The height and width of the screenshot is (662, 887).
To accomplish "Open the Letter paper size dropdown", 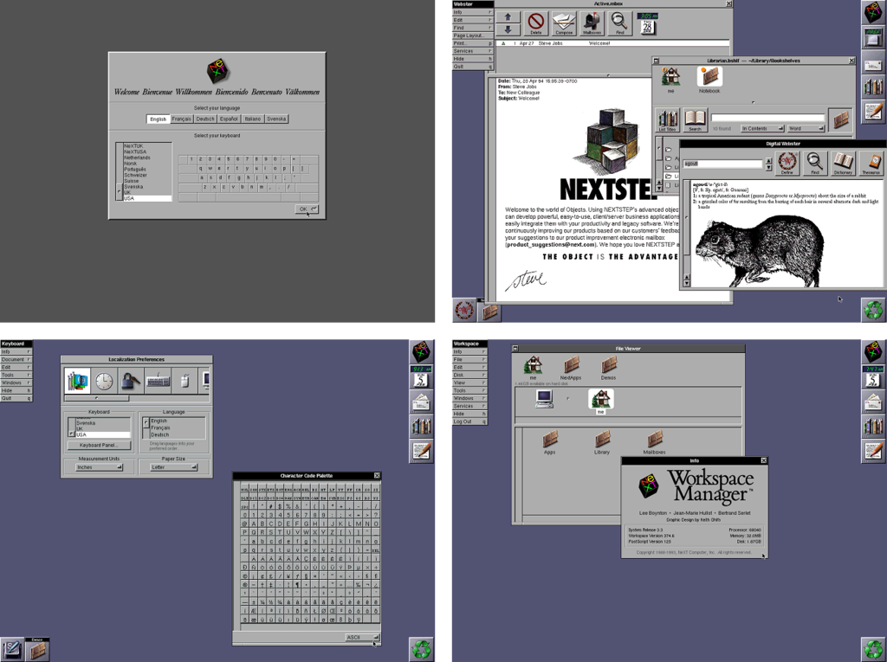I will point(174,467).
